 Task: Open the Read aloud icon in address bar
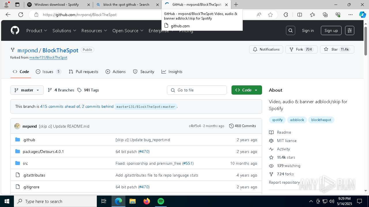pyautogui.click(x=259, y=15)
